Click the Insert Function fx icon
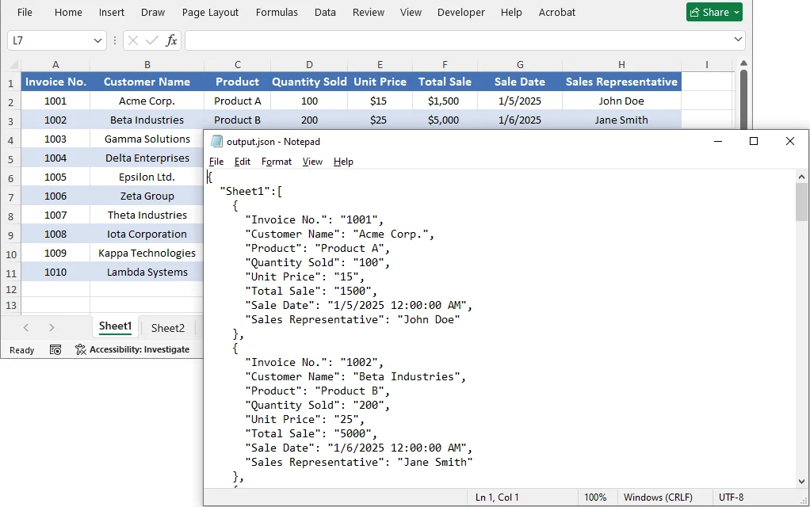The width and height of the screenshot is (810, 507). (171, 40)
